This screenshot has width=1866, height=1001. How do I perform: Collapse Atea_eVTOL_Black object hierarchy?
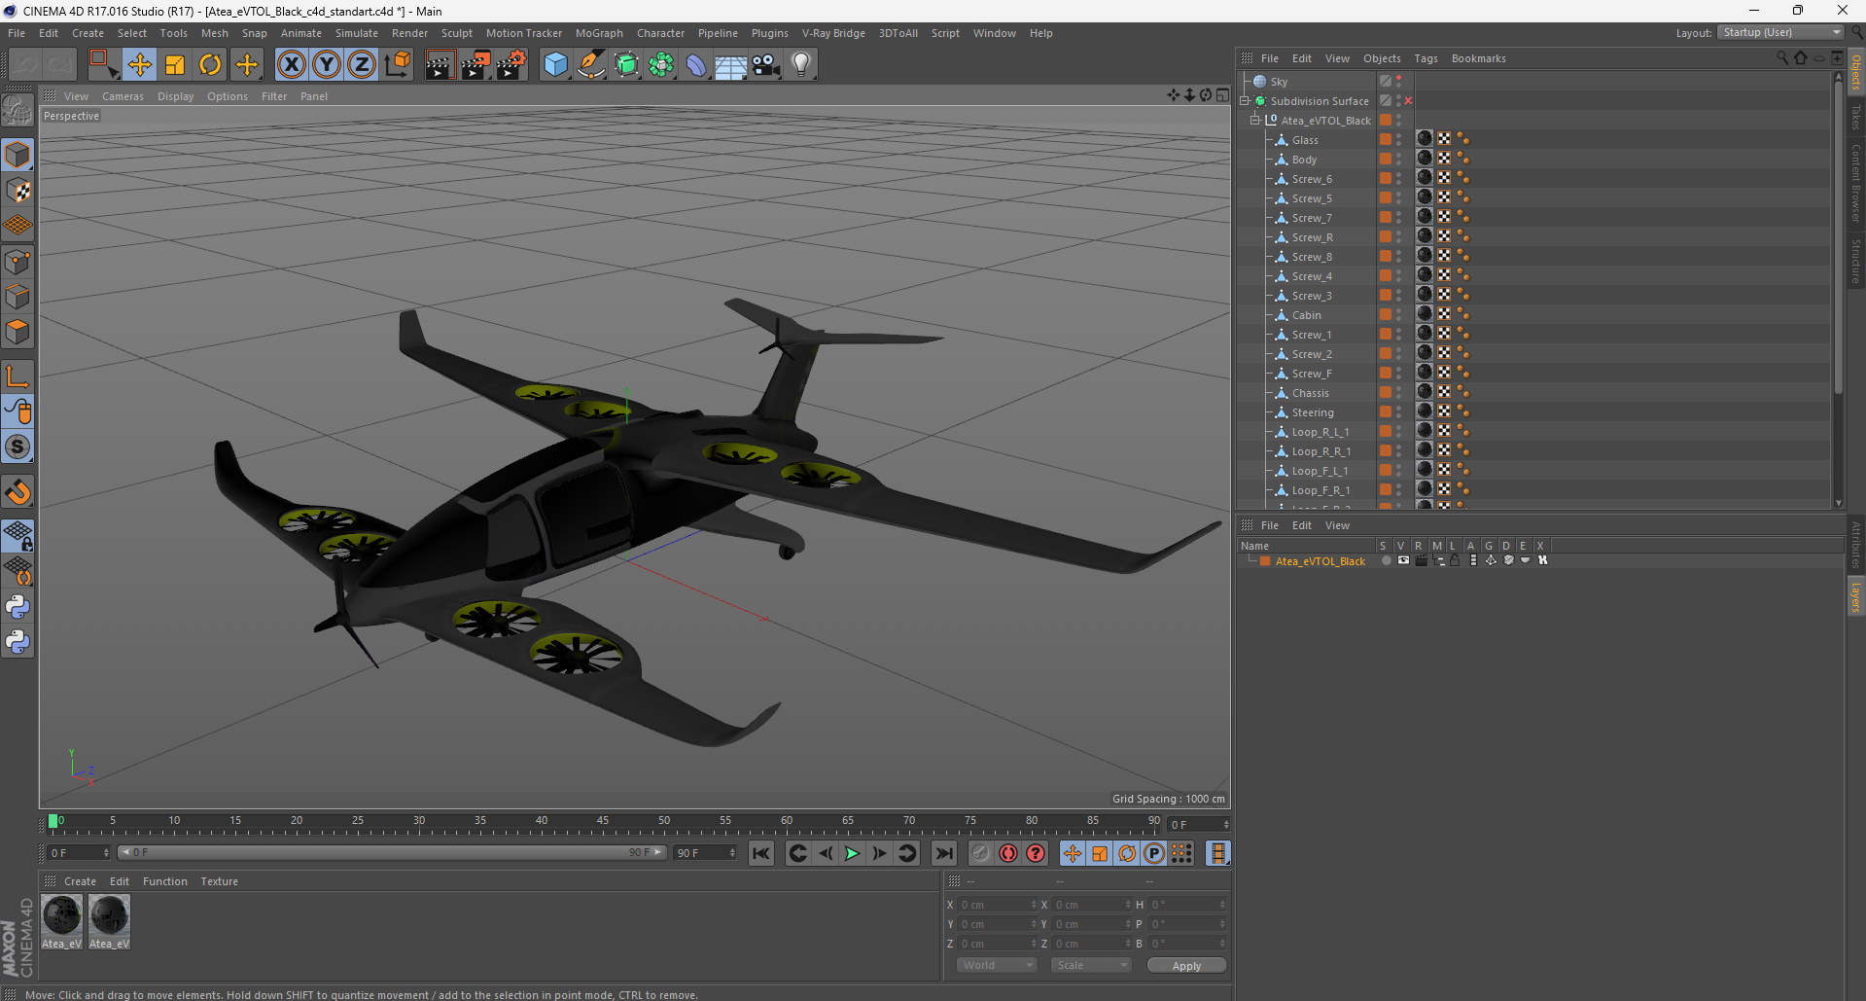tap(1255, 120)
